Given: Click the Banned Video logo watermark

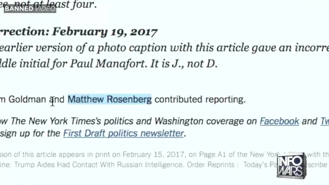Looking at the screenshot, I should [30, 9].
